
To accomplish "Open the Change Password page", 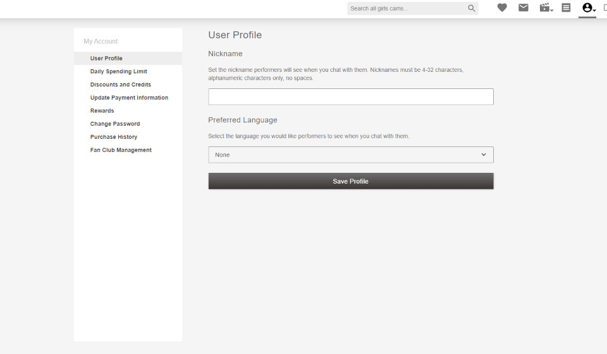I will pyautogui.click(x=115, y=124).
